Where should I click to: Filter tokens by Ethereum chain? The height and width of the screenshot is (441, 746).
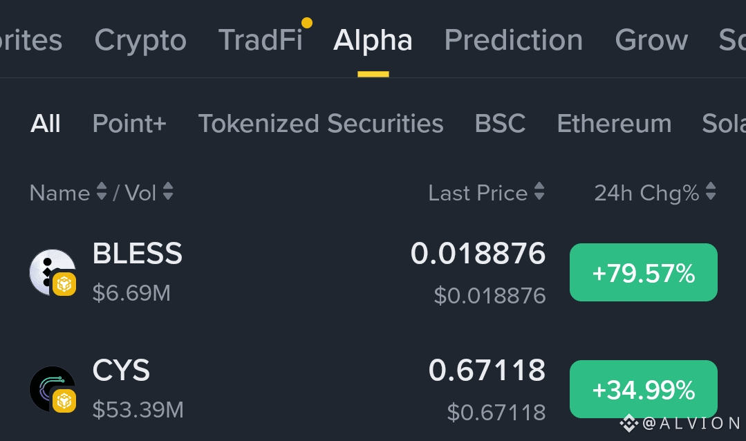pyautogui.click(x=614, y=124)
